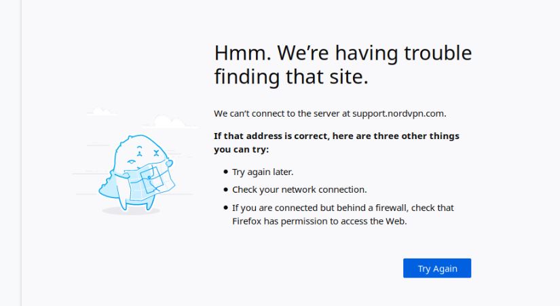Click 'Firefox has permission to access the Web.' line
Screen dimensions: 560x306
point(319,221)
